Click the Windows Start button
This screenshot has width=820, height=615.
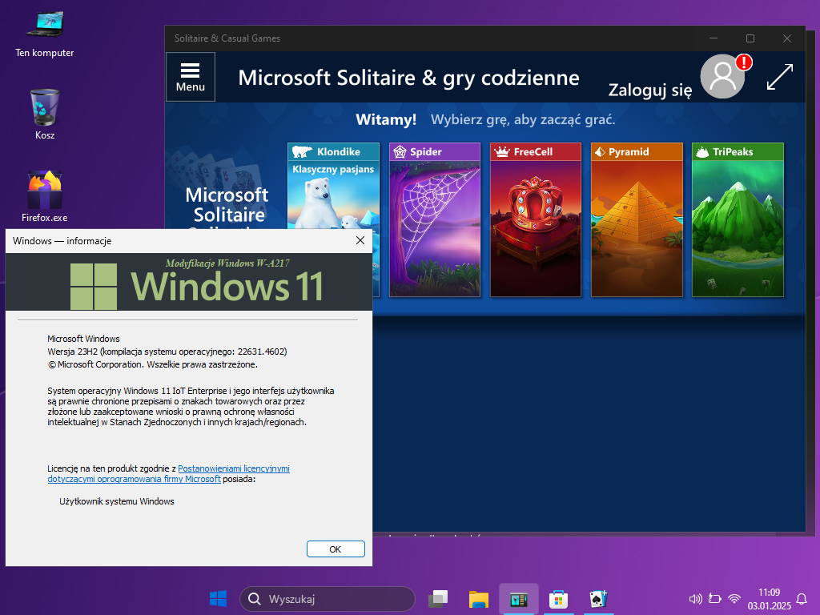click(218, 599)
